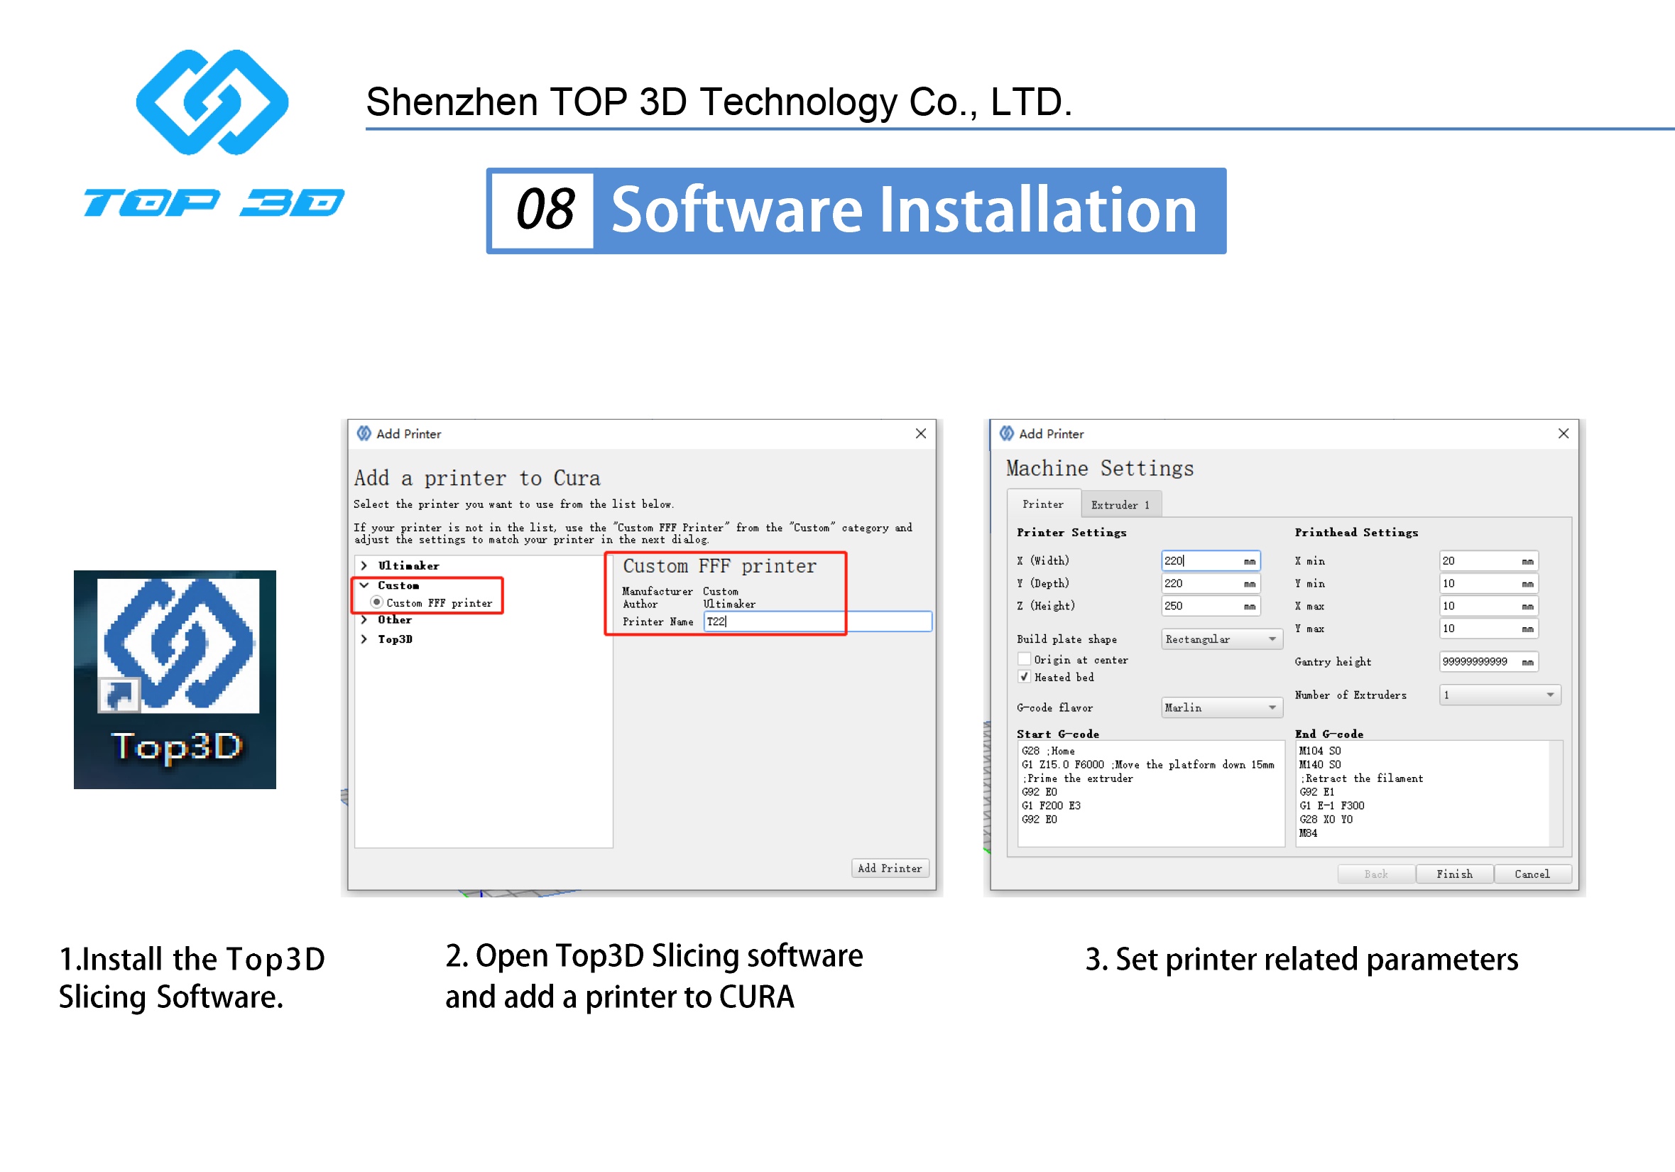Expand the Ultimaker printer category

[364, 565]
